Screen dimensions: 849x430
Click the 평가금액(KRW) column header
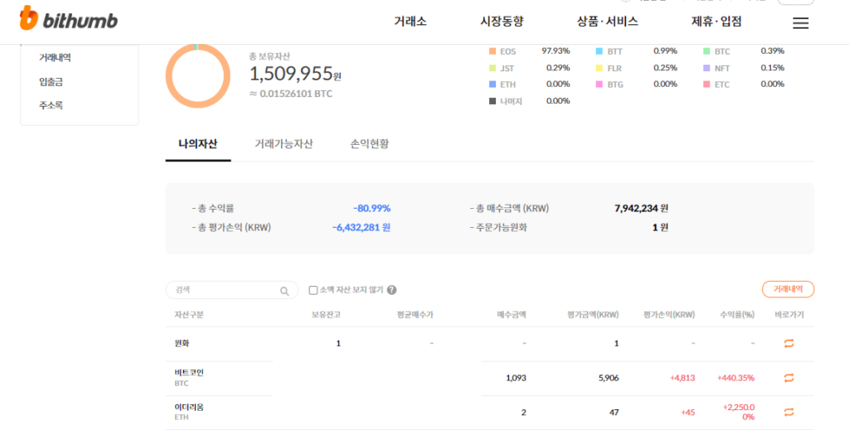pos(592,315)
